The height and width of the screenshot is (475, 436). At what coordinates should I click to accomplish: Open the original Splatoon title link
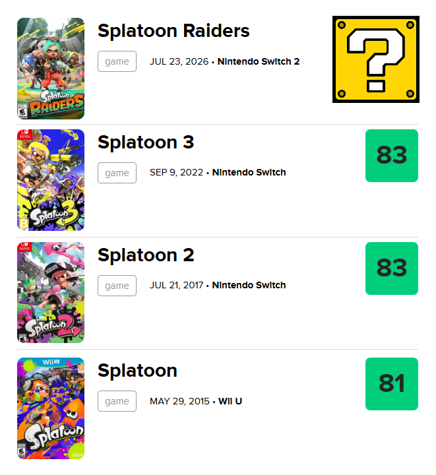[x=137, y=371]
